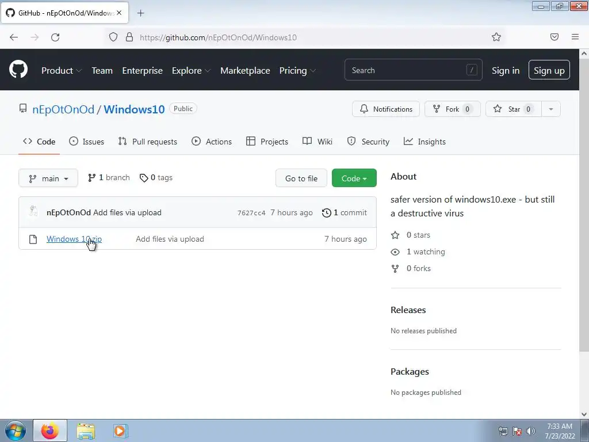
Task: Open the 0 tags link
Action: 156,177
